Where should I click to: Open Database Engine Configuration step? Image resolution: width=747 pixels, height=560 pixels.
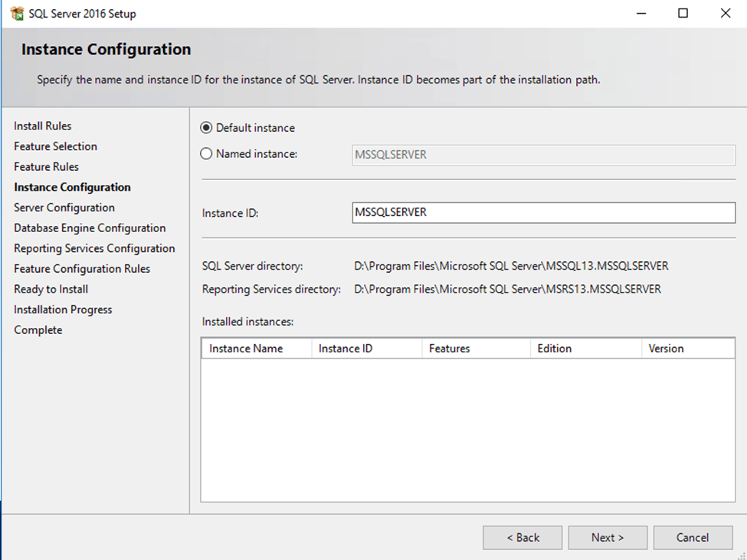coord(90,228)
